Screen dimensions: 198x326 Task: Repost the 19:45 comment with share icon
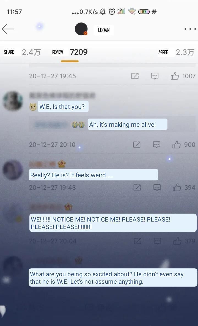[135, 76]
